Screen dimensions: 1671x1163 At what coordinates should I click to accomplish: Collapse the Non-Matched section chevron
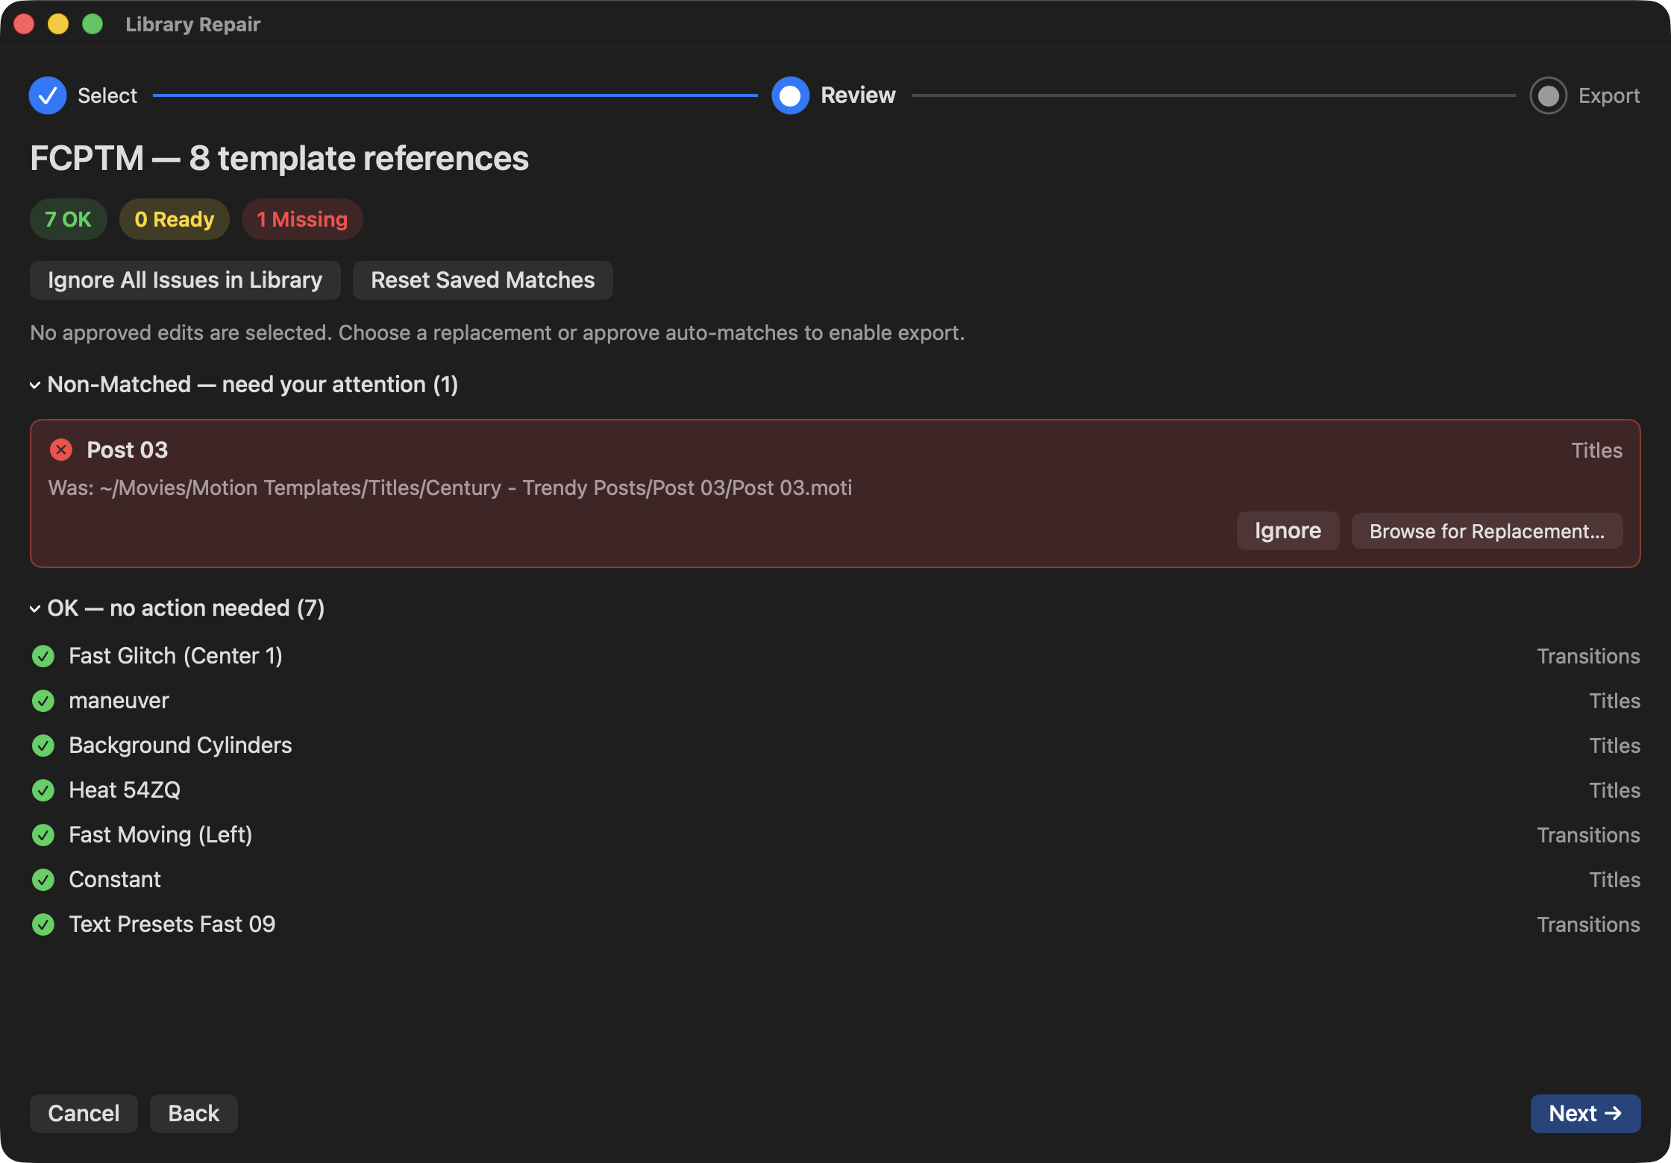click(35, 385)
